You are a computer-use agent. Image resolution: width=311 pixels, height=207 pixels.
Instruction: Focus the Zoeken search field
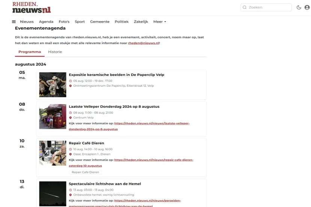[x=269, y=7]
